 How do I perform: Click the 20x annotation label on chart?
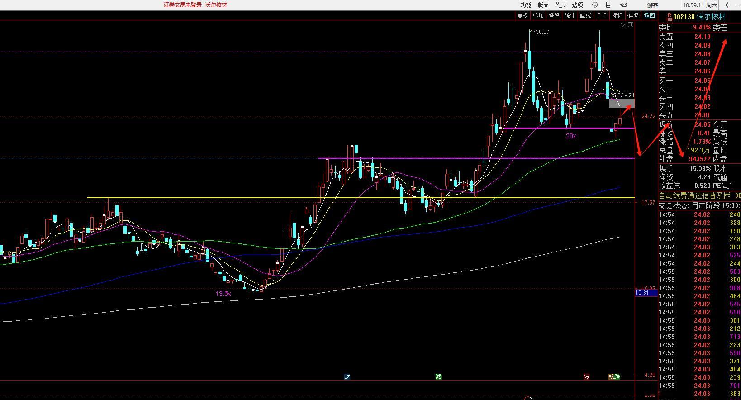(x=571, y=136)
